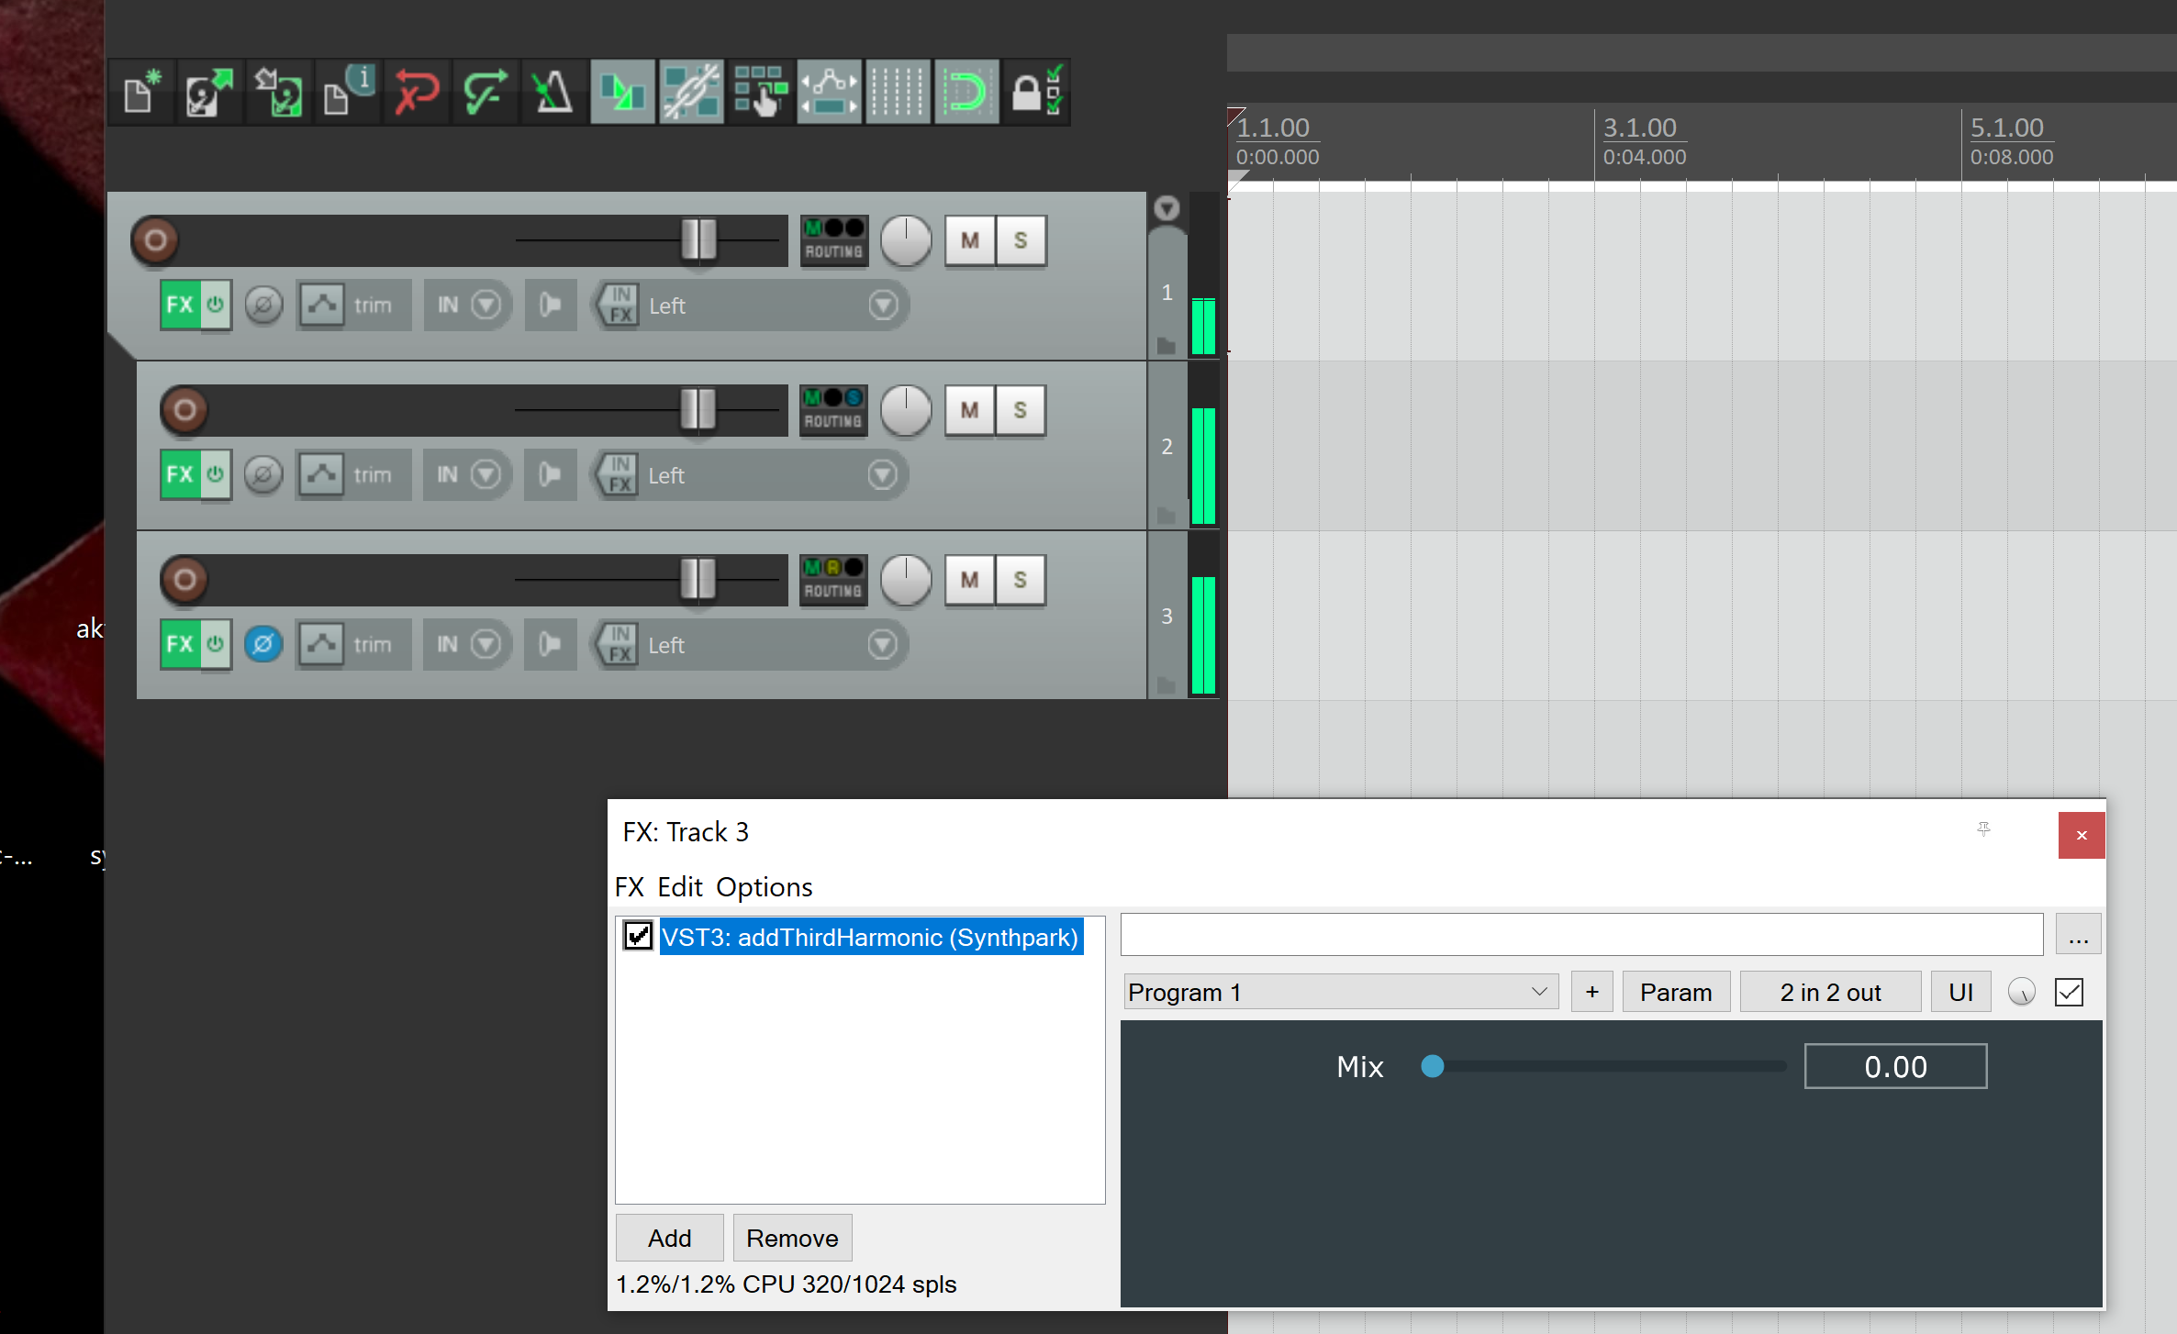This screenshot has width=2177, height=1334.
Task: Open the Program 1 preset dropdown
Action: pos(1339,993)
